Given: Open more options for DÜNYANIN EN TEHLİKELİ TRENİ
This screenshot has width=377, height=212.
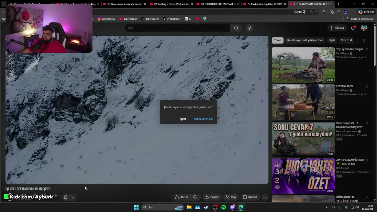Looking at the screenshot, I should (367, 198).
